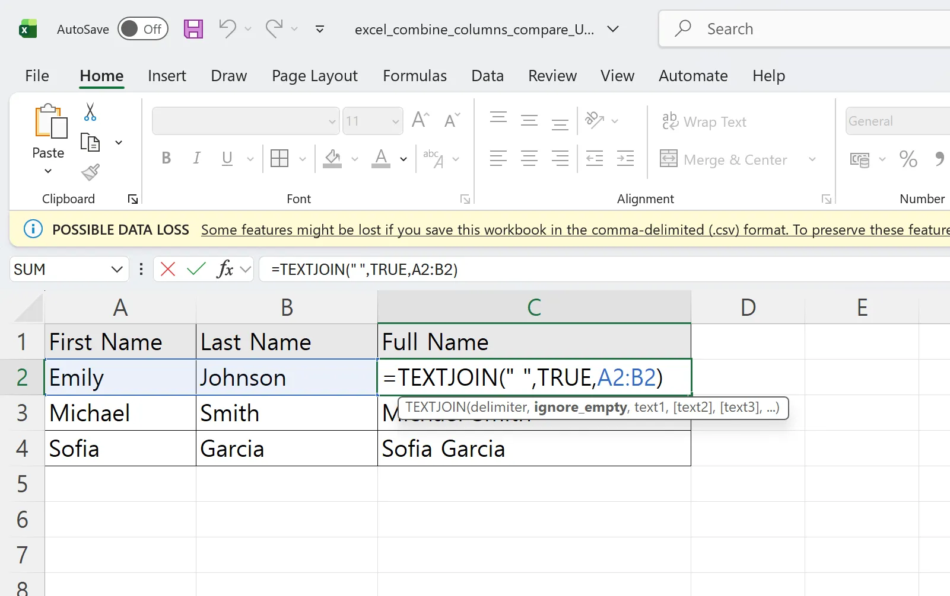950x596 pixels.
Task: Open the font size dropdown
Action: tap(396, 121)
